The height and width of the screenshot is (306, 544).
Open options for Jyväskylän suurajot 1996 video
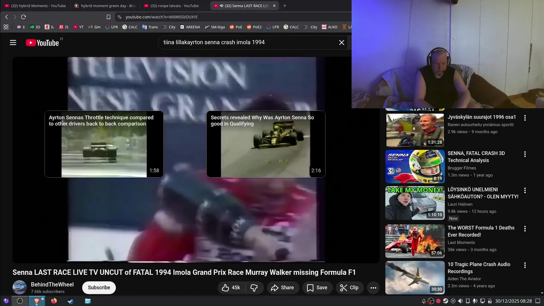point(525,118)
